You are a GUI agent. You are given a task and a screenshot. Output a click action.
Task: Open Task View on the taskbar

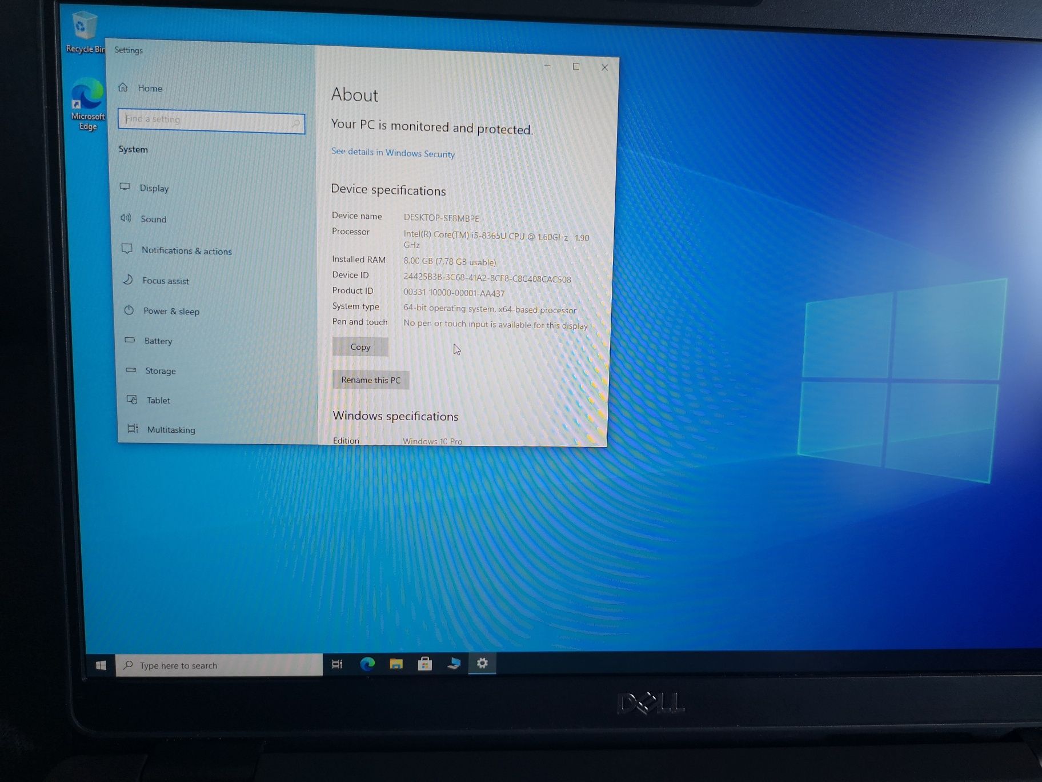point(337,664)
